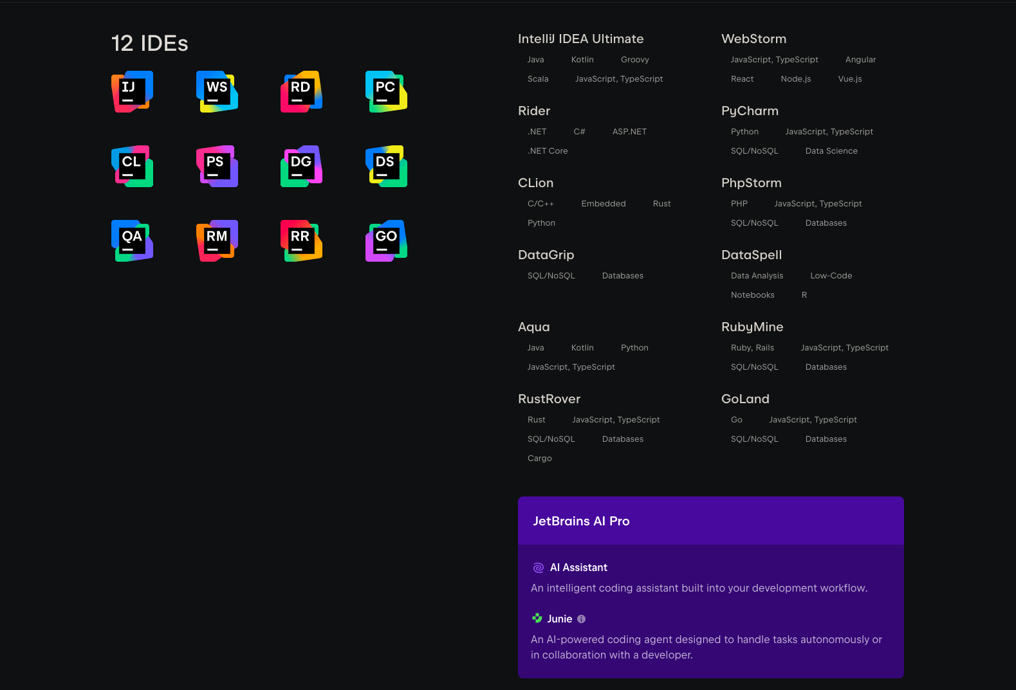
Task: Click ASP.NET under Rider
Action: pyautogui.click(x=629, y=132)
